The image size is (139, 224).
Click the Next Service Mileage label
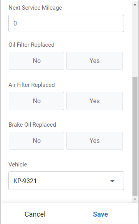35,8
